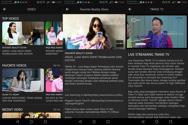This screenshot has width=188, height=125.
Task: Tap back arrow on Favorite Reality Show screen
Action: tap(67, 9)
